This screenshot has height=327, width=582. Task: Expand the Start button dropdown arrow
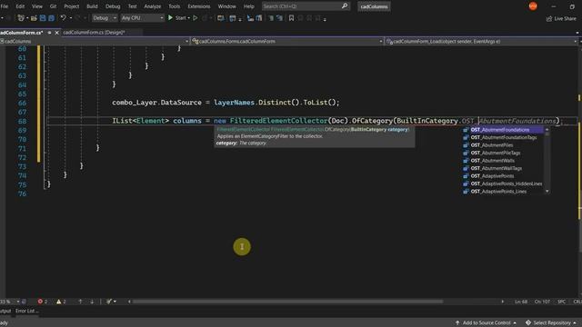coord(188,18)
